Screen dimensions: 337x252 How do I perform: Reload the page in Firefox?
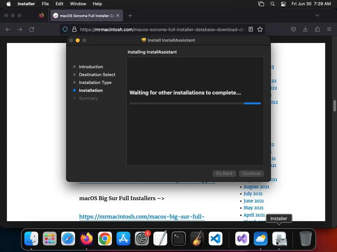[x=32, y=29]
